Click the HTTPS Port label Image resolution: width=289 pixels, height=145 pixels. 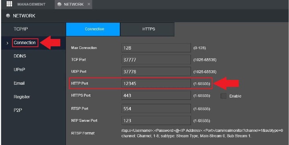pos(81,95)
